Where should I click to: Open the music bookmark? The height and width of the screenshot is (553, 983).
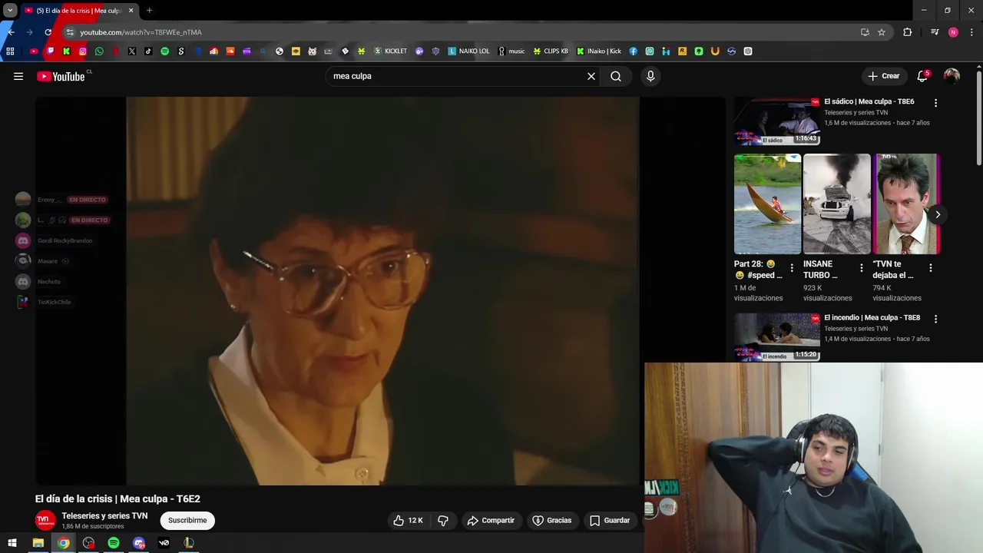[511, 51]
